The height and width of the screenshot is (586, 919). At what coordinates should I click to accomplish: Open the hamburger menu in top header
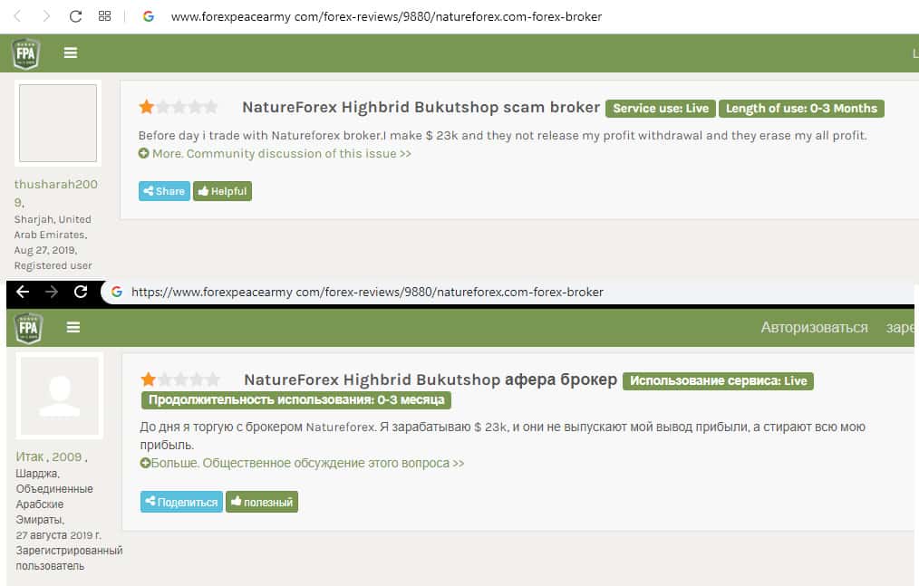tap(71, 53)
